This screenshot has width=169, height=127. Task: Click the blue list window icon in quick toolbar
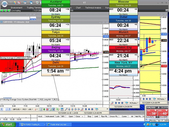[25, 3]
